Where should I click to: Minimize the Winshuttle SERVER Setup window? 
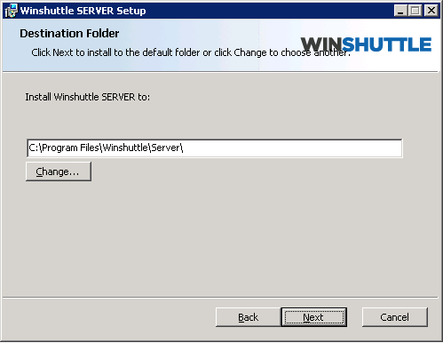400,11
